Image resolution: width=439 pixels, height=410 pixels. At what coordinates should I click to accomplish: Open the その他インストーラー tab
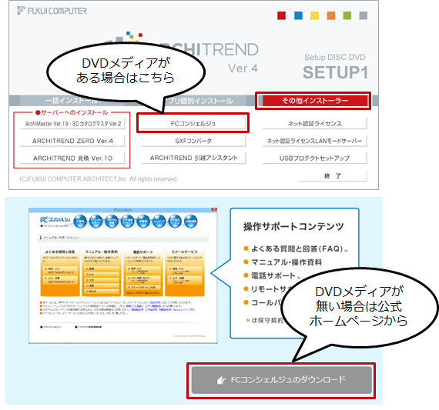[x=315, y=101]
